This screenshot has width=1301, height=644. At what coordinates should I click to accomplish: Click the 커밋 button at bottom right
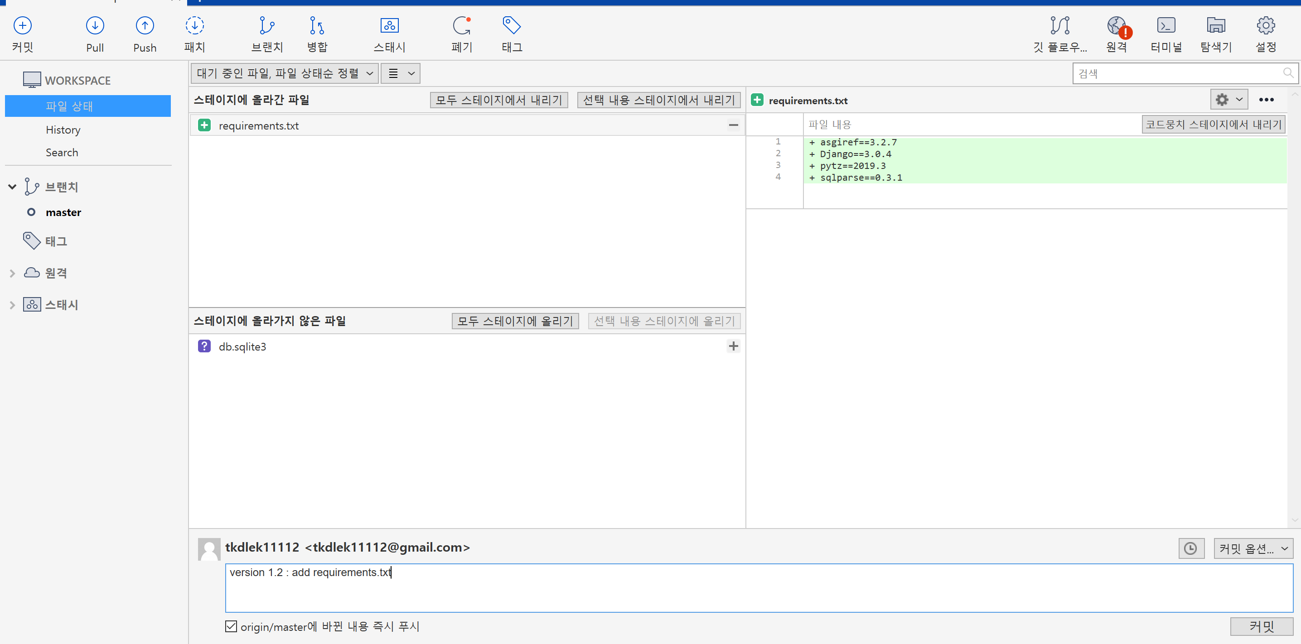[1261, 626]
